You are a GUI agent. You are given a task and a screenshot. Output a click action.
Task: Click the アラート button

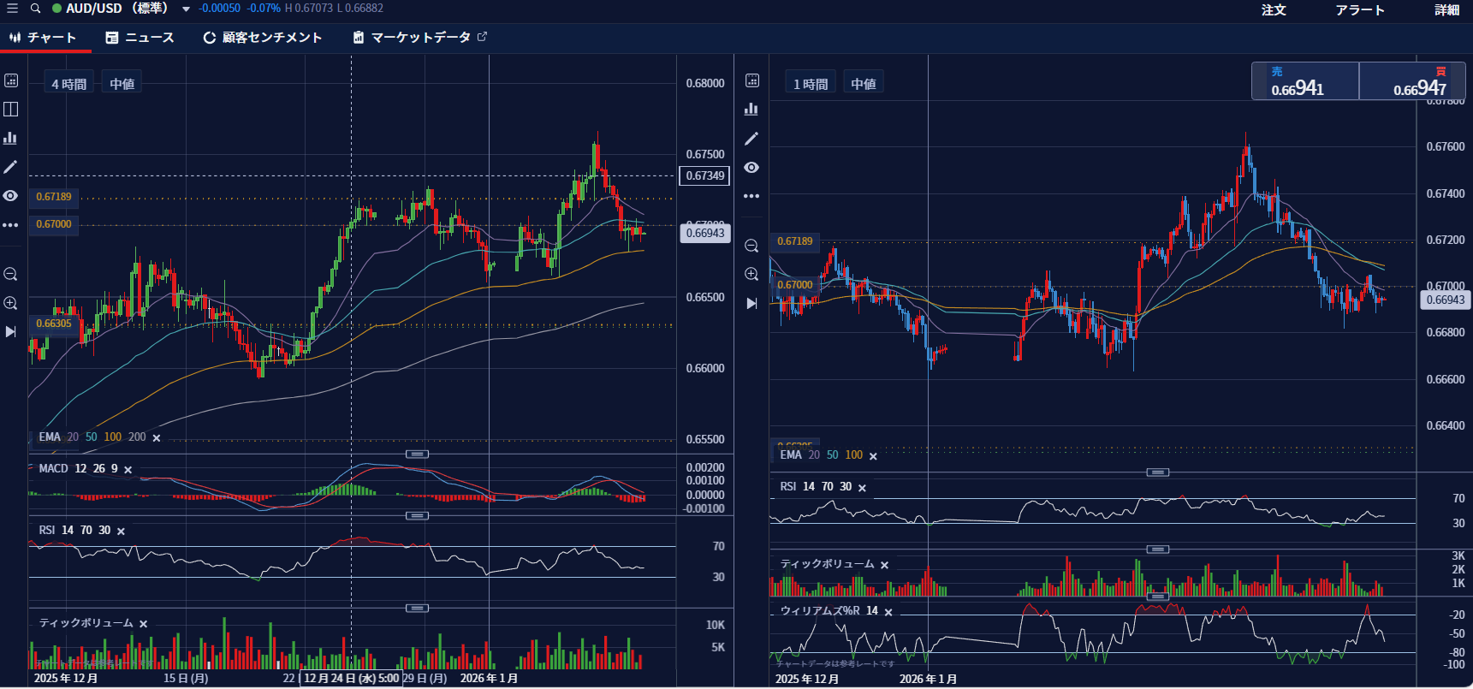pyautogui.click(x=1360, y=9)
